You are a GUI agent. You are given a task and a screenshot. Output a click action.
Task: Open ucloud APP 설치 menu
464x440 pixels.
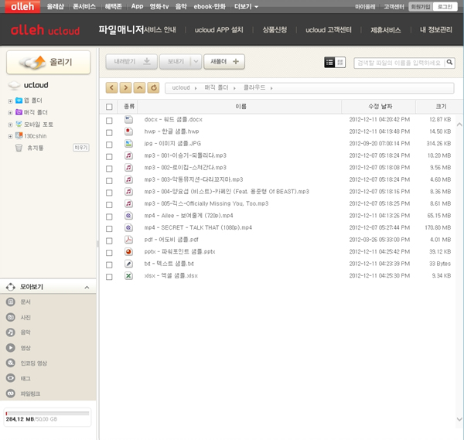219,30
